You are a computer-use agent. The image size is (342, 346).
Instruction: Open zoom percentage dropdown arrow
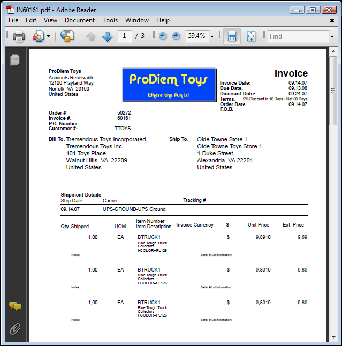[212, 36]
